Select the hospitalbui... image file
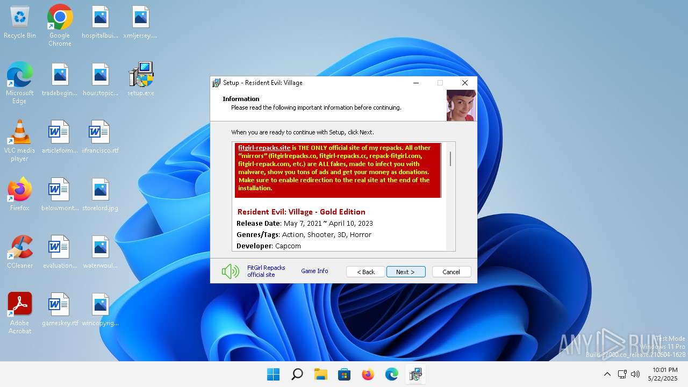The image size is (688, 387). [100, 23]
